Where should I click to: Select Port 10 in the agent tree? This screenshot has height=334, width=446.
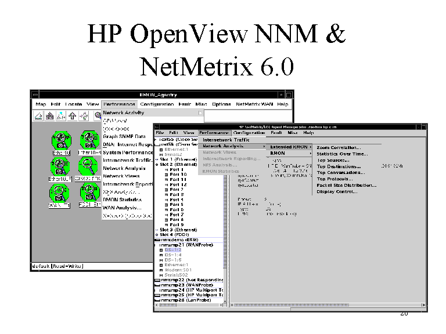(x=178, y=175)
